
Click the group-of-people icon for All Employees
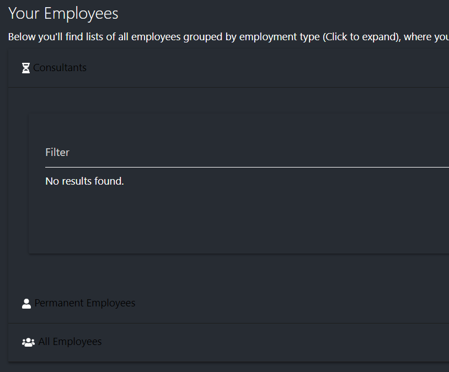coord(28,341)
